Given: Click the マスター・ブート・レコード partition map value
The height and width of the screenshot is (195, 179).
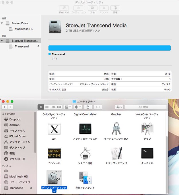Looking at the screenshot, I should 94,84.
